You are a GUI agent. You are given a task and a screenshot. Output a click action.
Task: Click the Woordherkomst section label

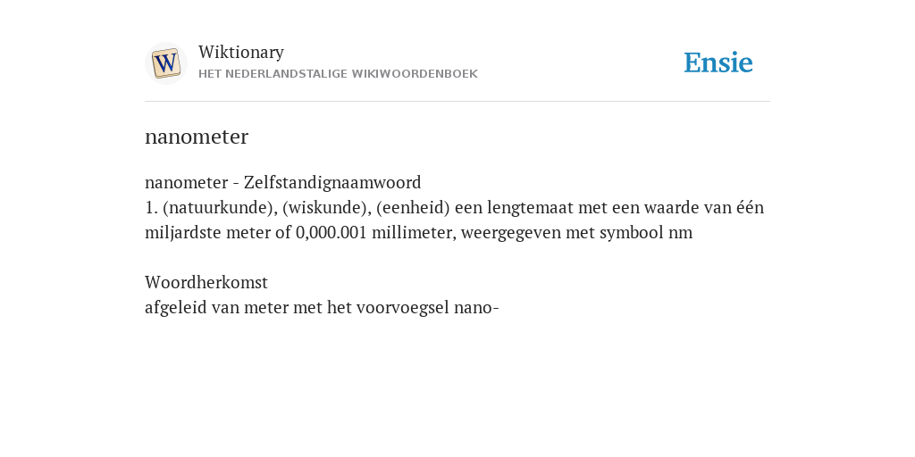point(206,283)
